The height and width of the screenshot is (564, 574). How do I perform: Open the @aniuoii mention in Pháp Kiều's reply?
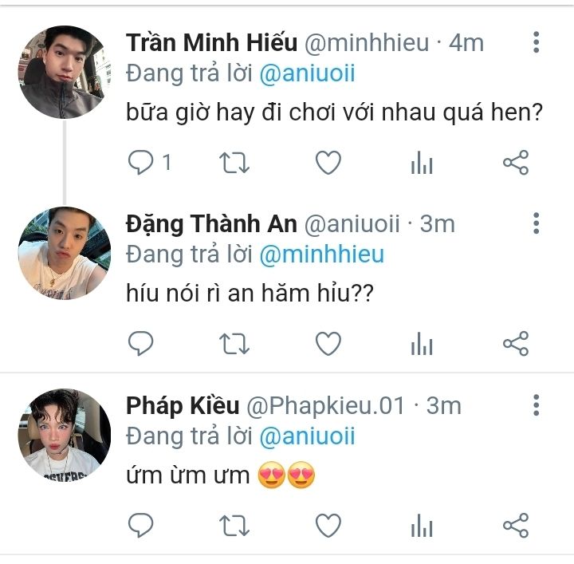[308, 436]
